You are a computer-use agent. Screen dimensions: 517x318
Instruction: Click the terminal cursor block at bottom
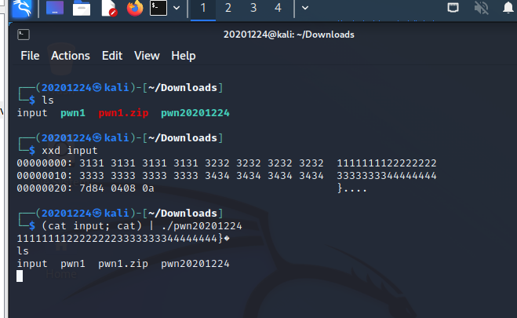(x=20, y=276)
